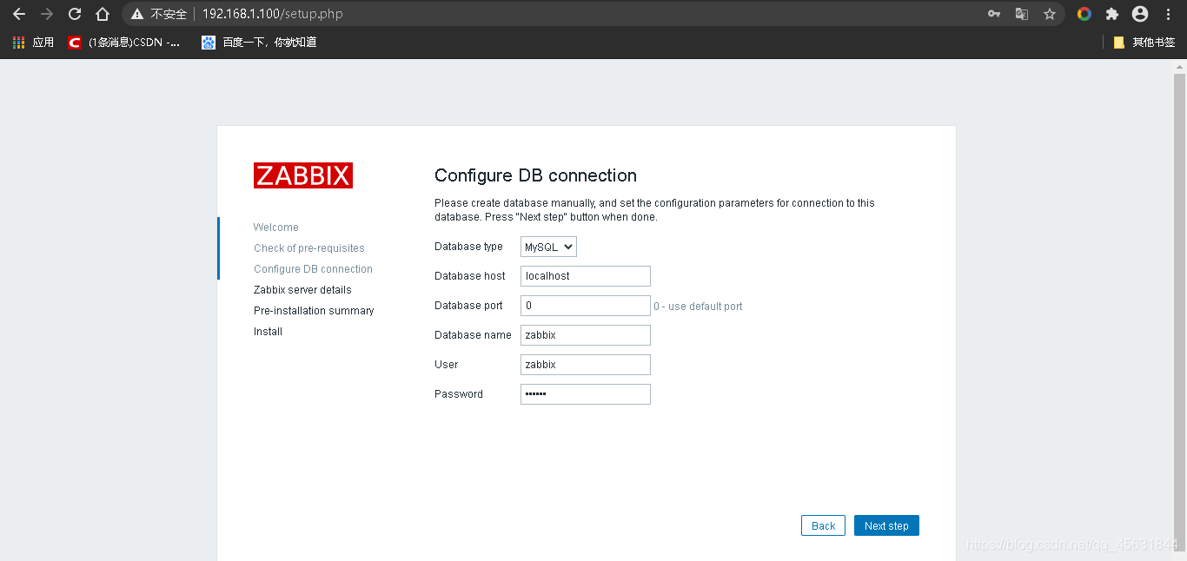1187x561 pixels.
Task: Click the Password field
Action: point(586,394)
